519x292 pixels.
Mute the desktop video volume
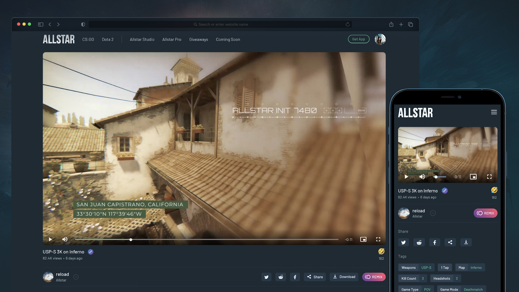pyautogui.click(x=65, y=239)
